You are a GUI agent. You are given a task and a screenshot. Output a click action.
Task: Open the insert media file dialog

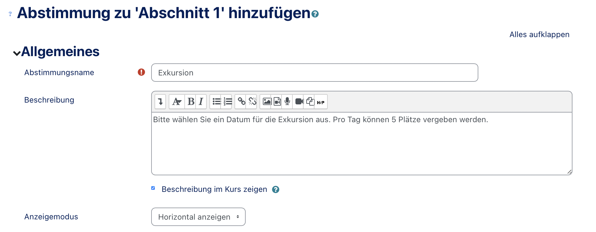pyautogui.click(x=277, y=102)
